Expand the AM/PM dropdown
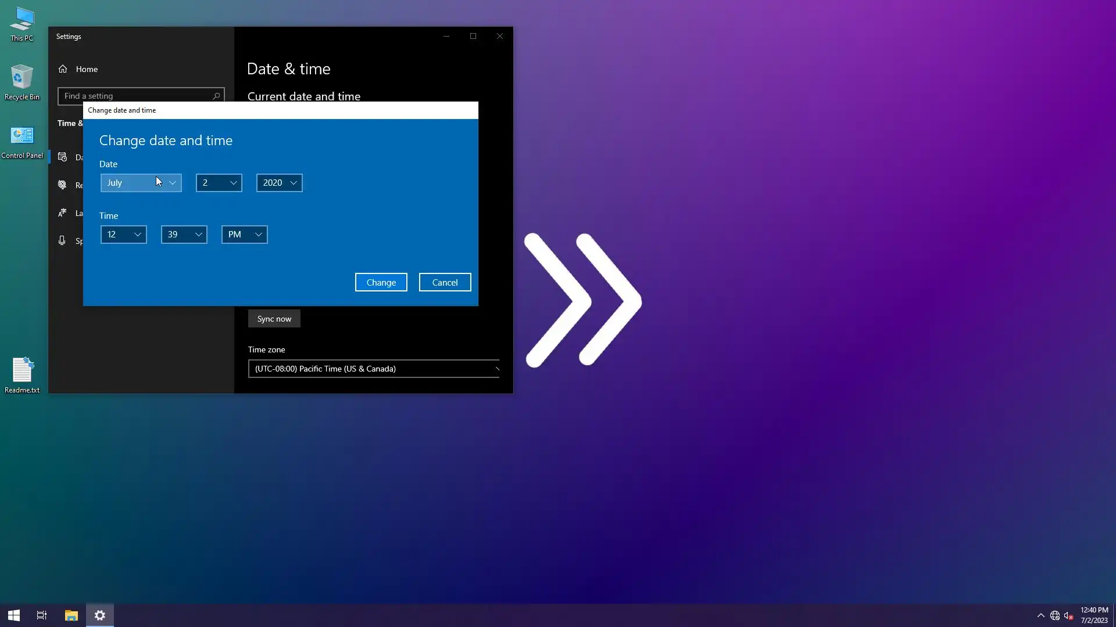Screen dimensions: 1116x627 point(244,235)
